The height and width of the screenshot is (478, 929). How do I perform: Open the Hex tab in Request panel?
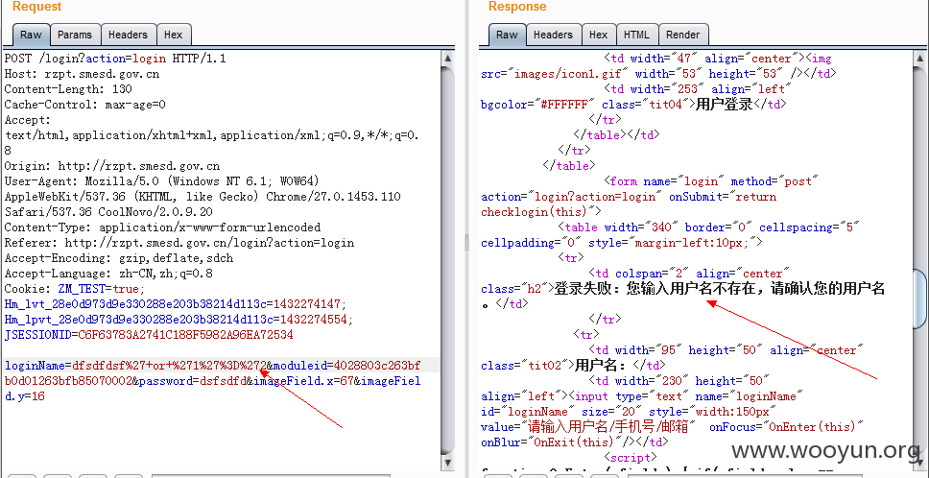pos(174,35)
